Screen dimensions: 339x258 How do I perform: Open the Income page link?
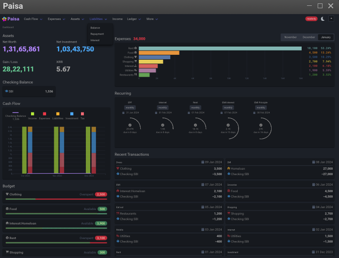(117, 19)
